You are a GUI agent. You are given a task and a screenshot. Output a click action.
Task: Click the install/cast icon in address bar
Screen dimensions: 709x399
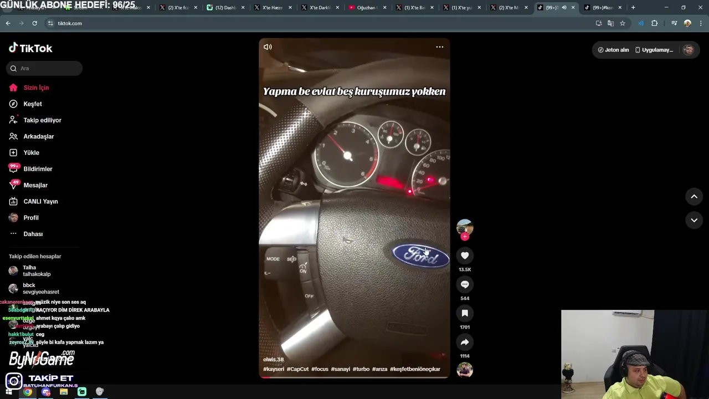click(599, 23)
